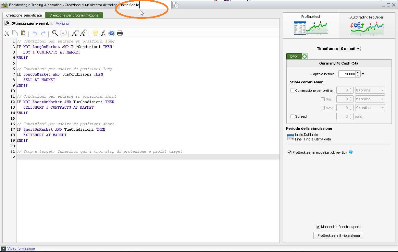Open search with the magnifier icon
This screenshot has height=252, width=398.
(x=55, y=33)
